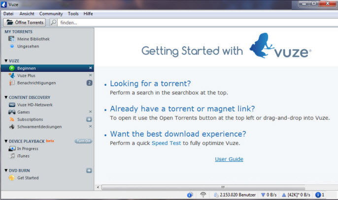Screen dimensions: 338x200
Task: Click the Subscriptions RSS icon
Action: [12, 119]
